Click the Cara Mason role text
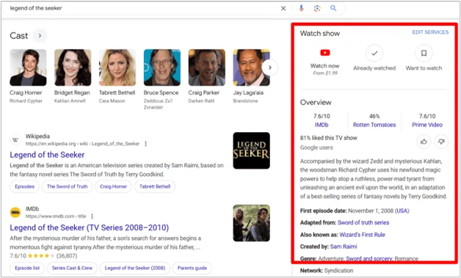The height and width of the screenshot is (278, 461). pyautogui.click(x=112, y=101)
